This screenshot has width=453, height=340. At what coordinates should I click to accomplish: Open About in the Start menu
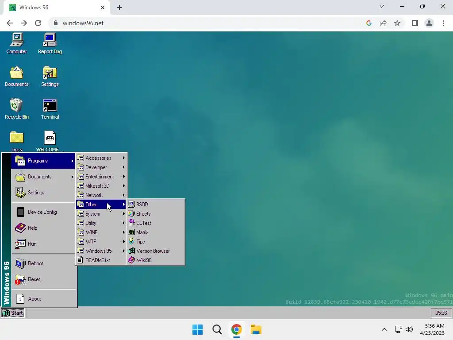[x=43, y=299]
